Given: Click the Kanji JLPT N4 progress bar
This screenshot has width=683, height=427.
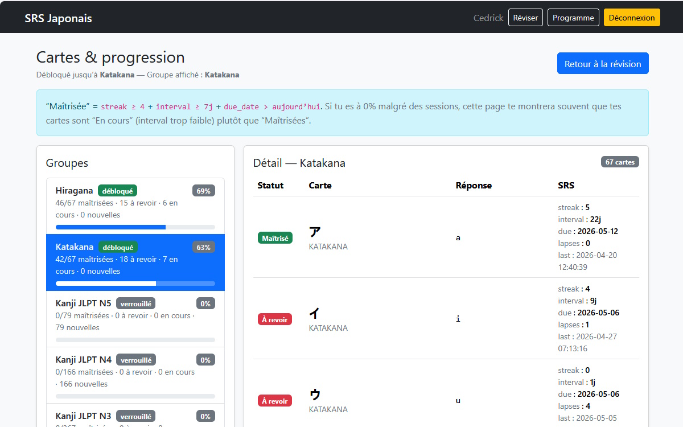Looking at the screenshot, I should coord(135,396).
